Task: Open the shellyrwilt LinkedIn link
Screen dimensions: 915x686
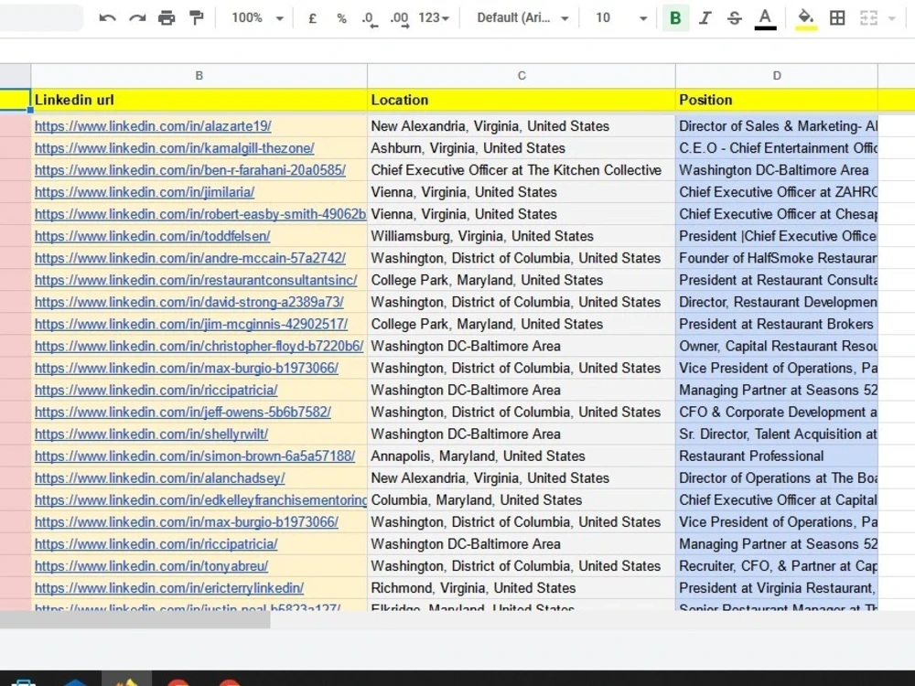Action: click(151, 434)
